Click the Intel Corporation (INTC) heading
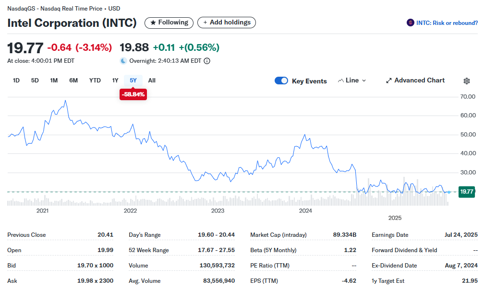The height and width of the screenshot is (291, 484). point(72,23)
